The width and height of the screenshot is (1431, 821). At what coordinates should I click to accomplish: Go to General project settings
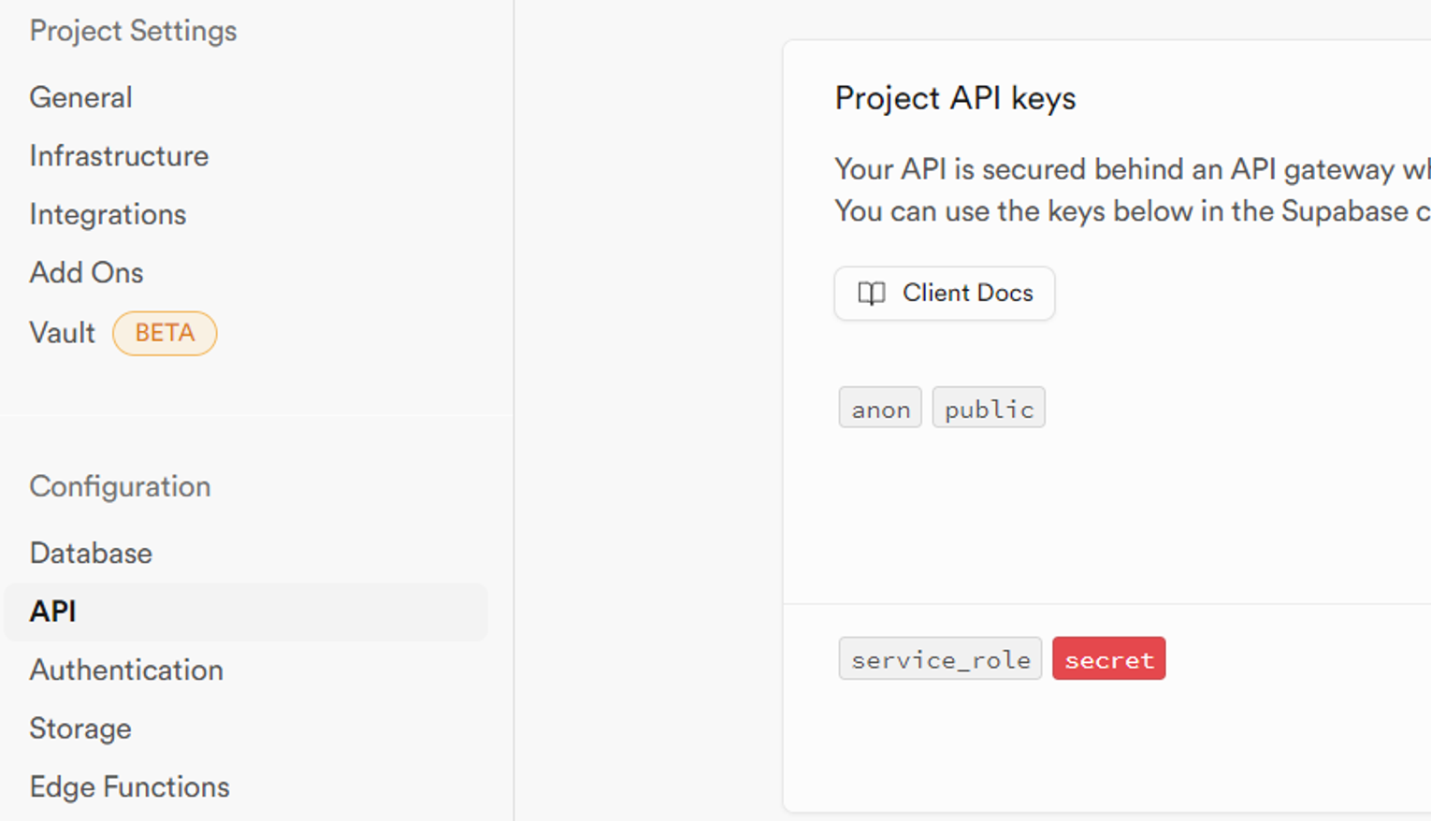click(80, 97)
